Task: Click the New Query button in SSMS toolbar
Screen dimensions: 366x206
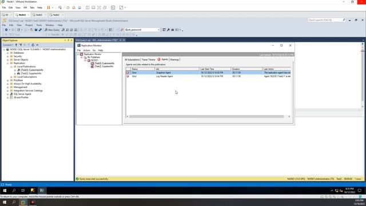Action: point(52,30)
